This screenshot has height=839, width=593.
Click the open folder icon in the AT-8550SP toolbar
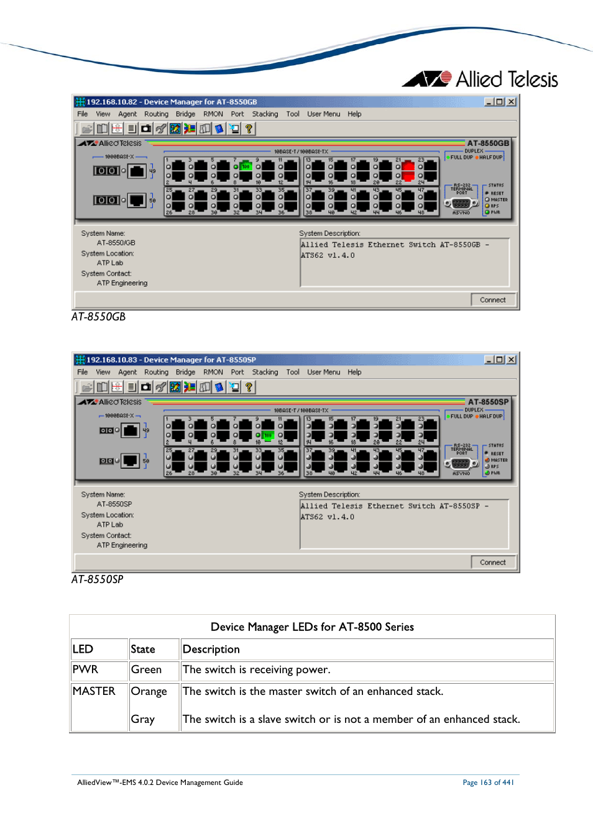click(87, 387)
